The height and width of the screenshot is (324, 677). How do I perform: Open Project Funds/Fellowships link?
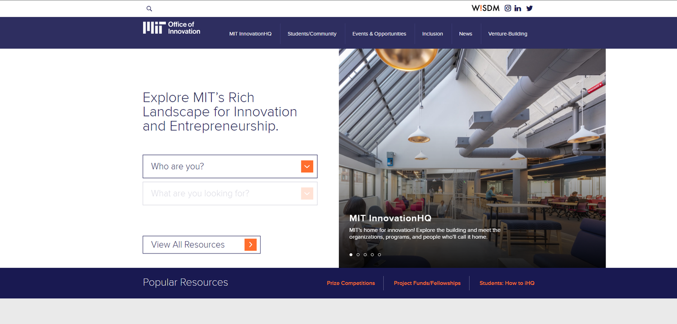tap(427, 283)
